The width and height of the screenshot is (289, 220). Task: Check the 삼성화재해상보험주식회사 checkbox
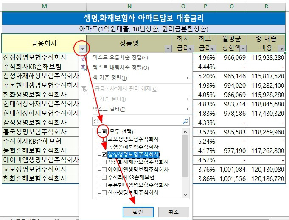104,162
